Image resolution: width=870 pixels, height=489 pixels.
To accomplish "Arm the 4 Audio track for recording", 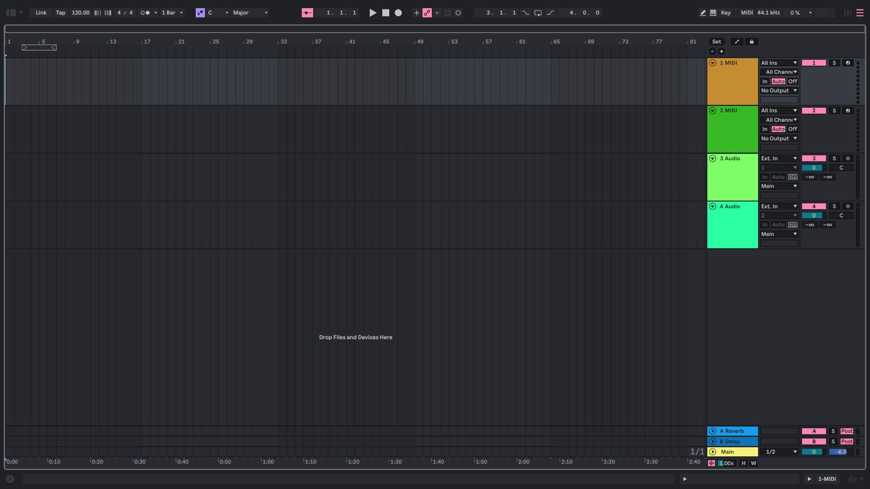I will (x=848, y=206).
